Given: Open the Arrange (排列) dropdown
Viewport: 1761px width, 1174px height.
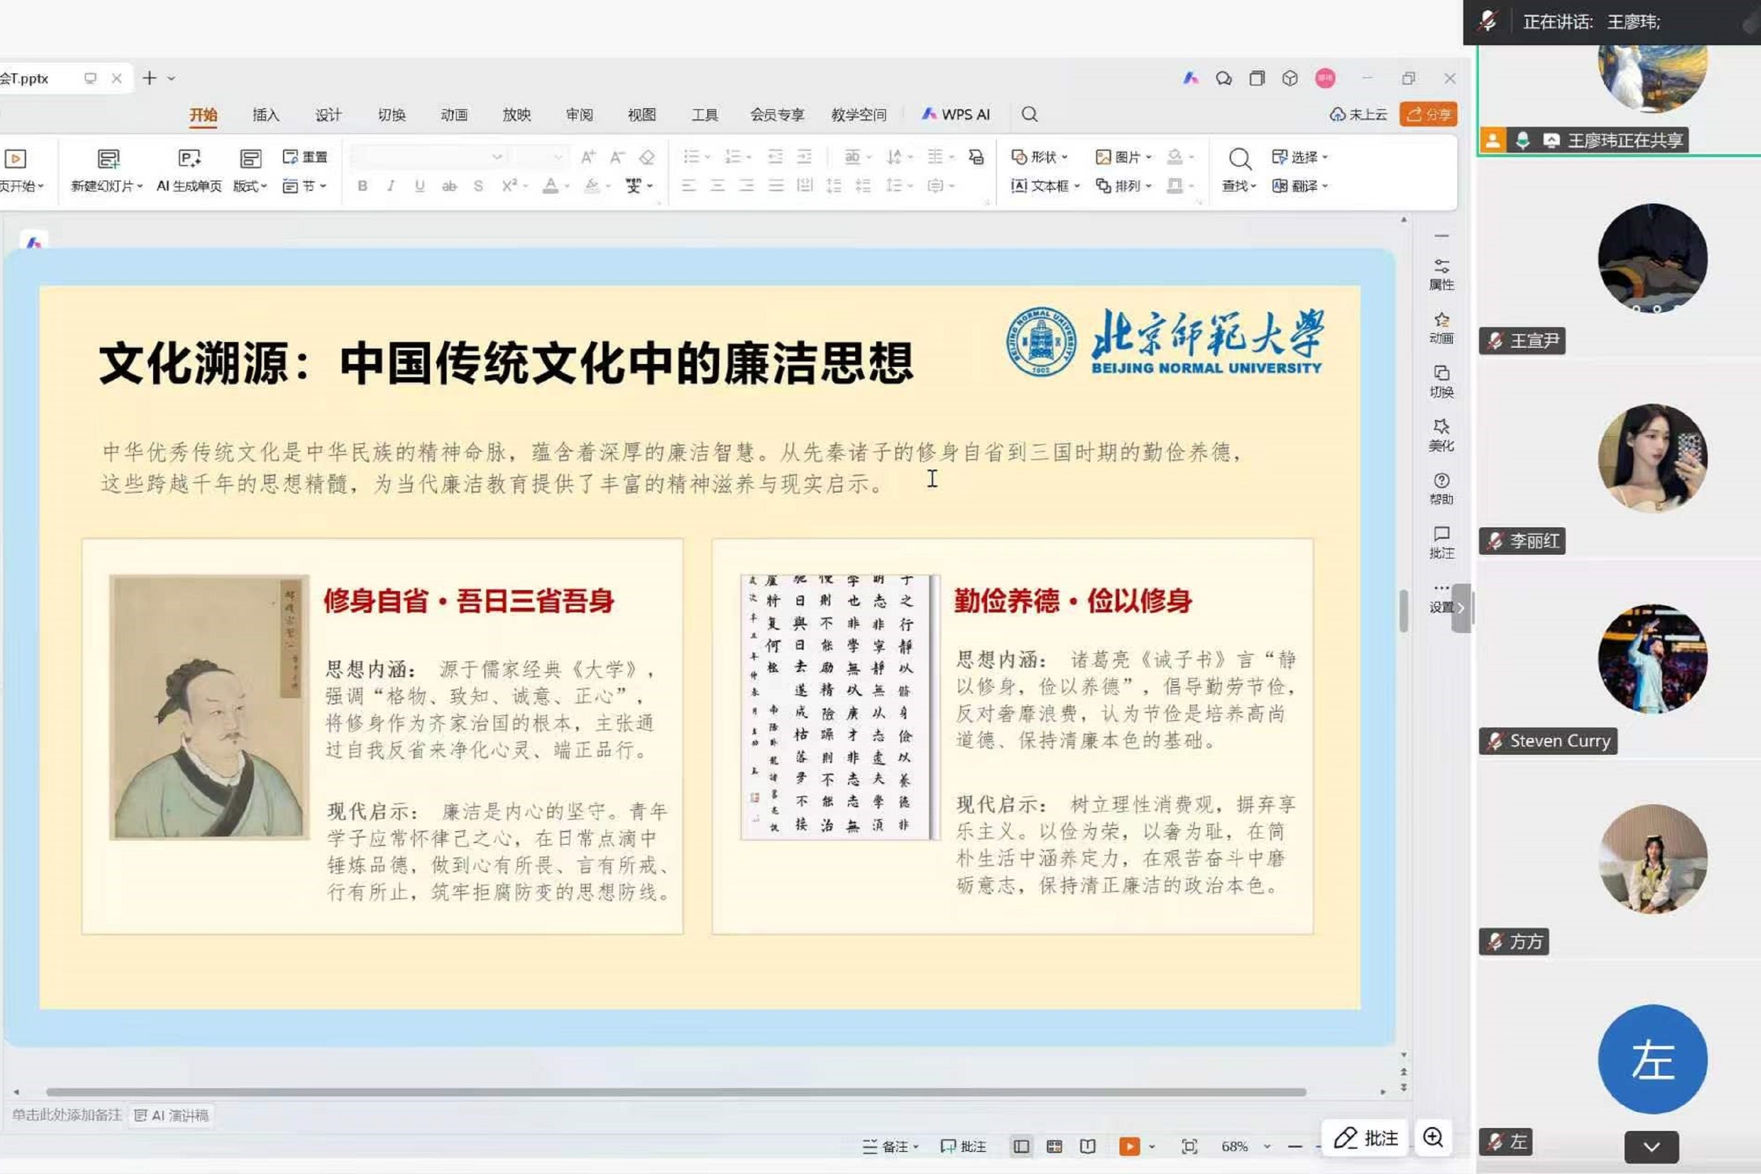Looking at the screenshot, I should click(x=1123, y=186).
